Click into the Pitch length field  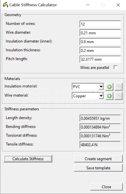click(x=100, y=59)
